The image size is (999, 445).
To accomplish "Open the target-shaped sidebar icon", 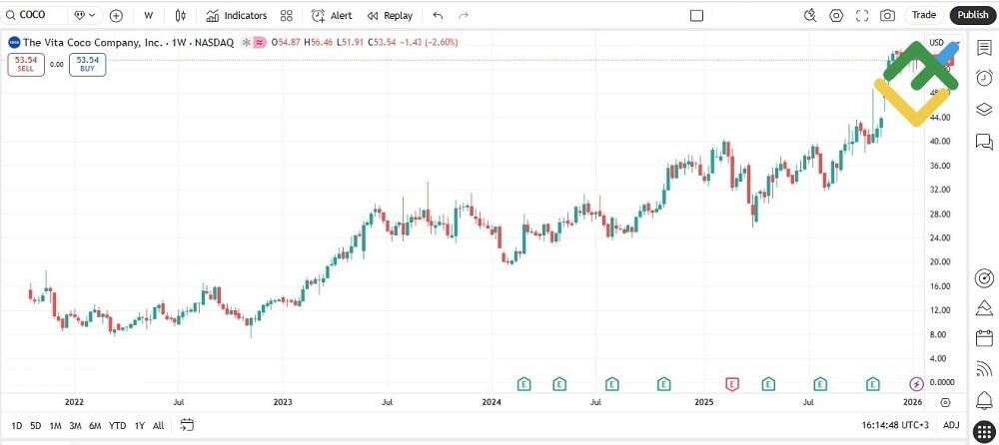I will pyautogui.click(x=984, y=278).
